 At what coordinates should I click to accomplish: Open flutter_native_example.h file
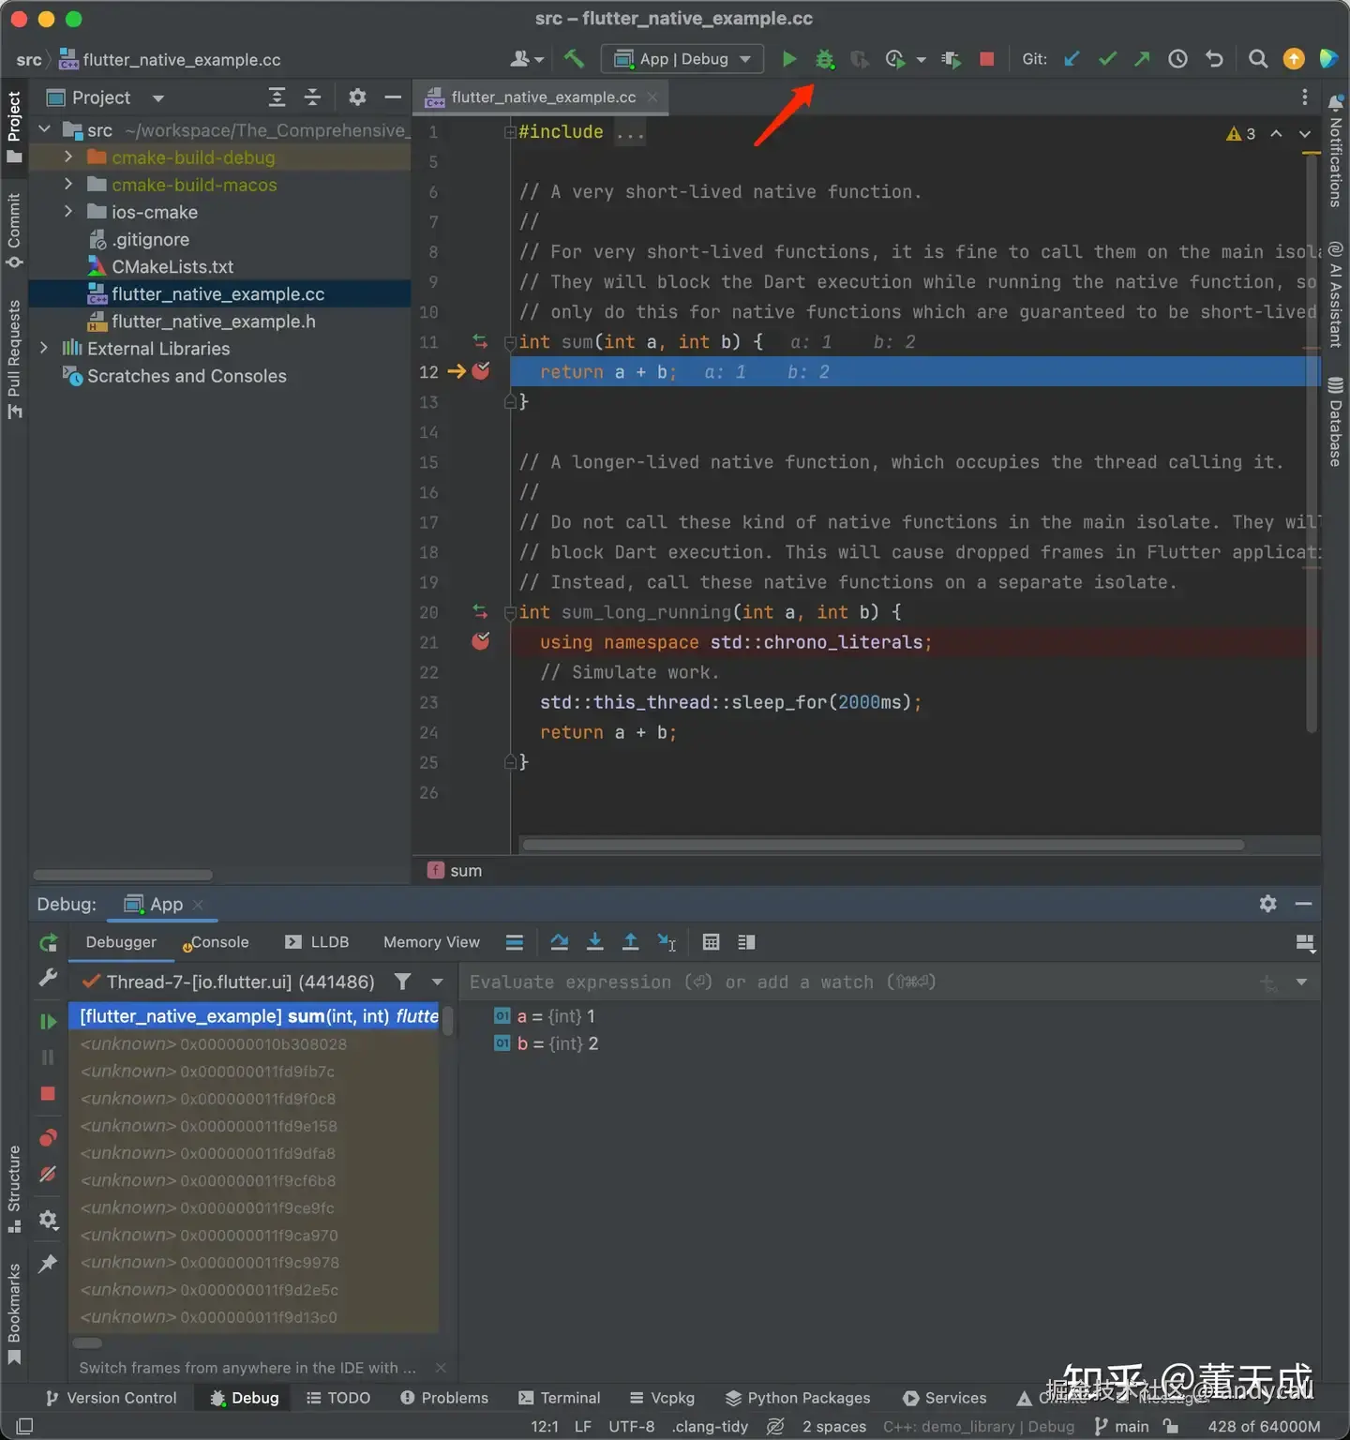213,321
